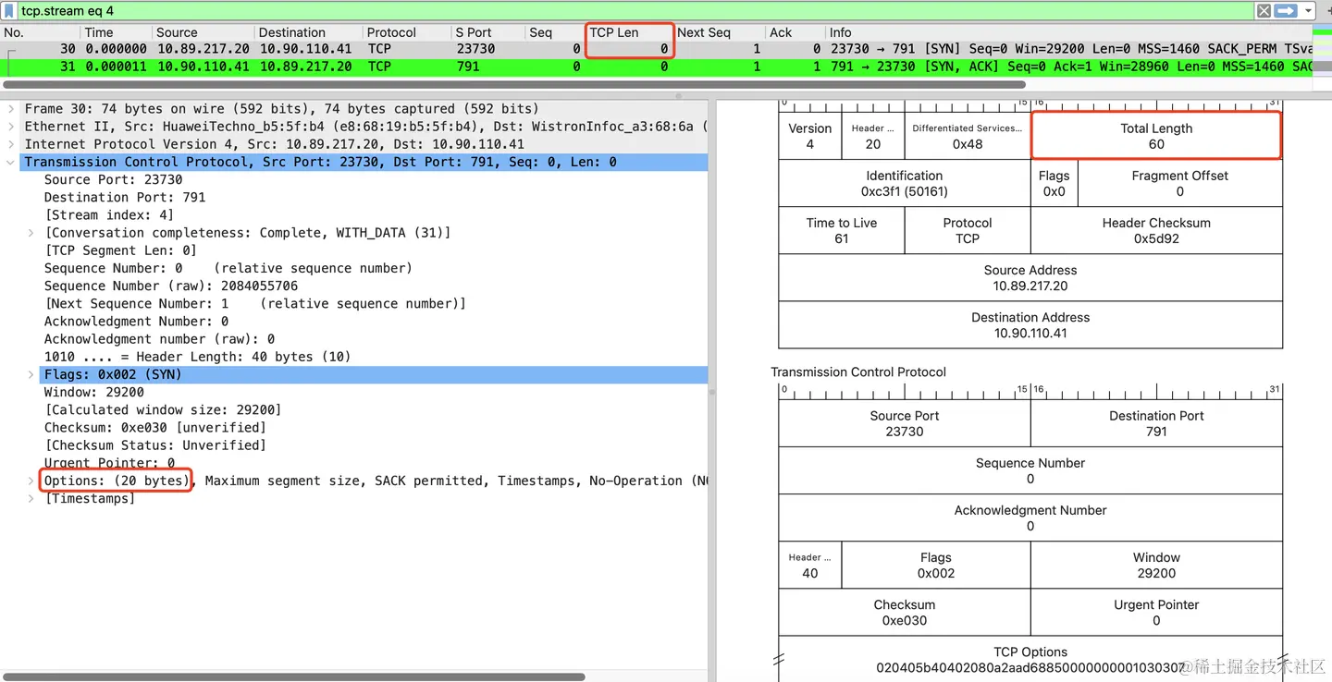
Task: Click the Total Length field in the diagram
Action: pyautogui.click(x=1155, y=135)
